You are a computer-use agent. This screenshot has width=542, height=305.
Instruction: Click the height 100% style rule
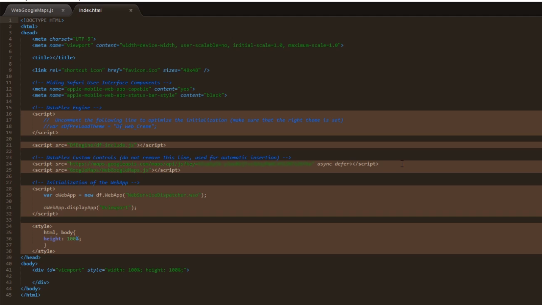pos(62,239)
